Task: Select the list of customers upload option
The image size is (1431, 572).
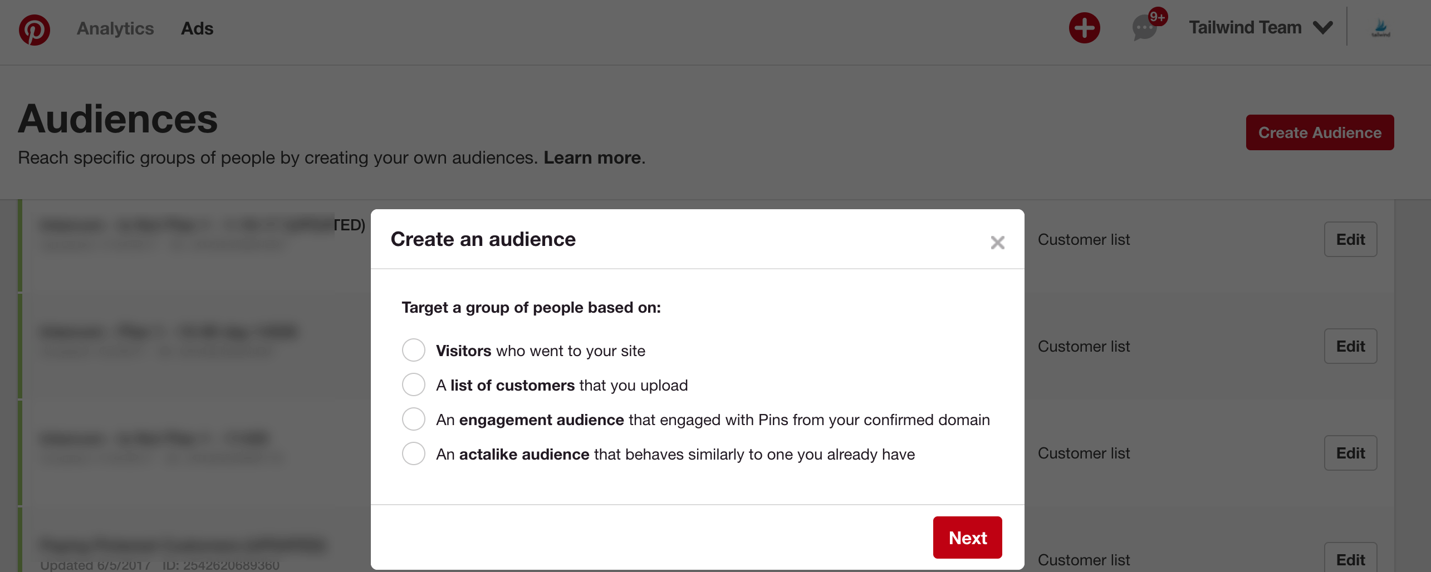Action: click(x=413, y=384)
